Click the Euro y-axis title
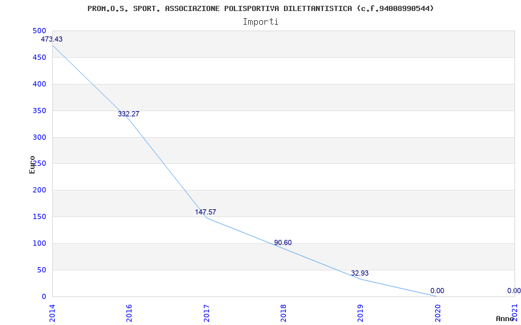The height and width of the screenshot is (325, 521). [x=32, y=164]
